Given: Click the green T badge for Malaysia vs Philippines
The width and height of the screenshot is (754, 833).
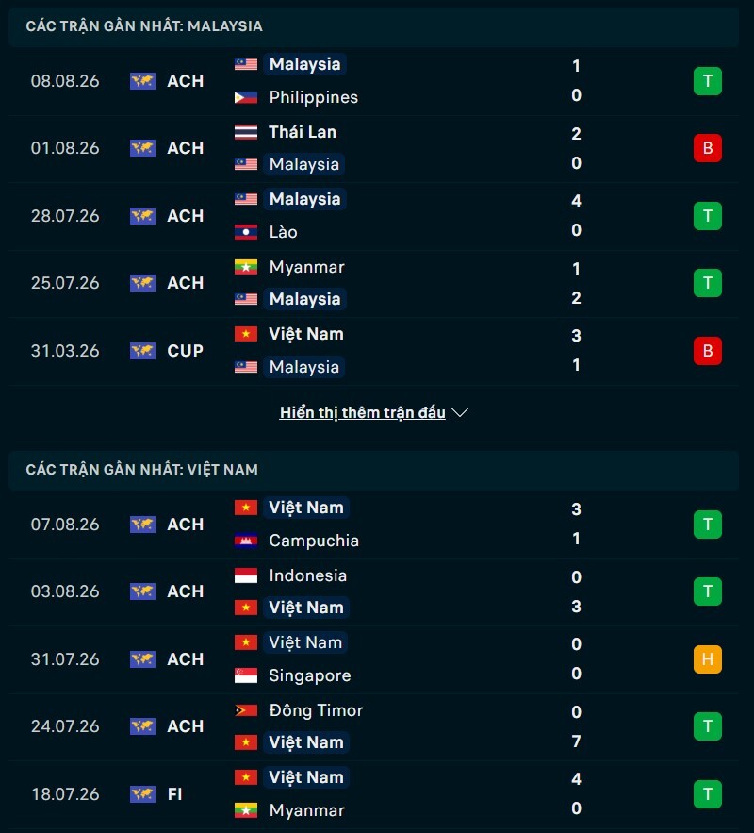Looking at the screenshot, I should point(707,81).
